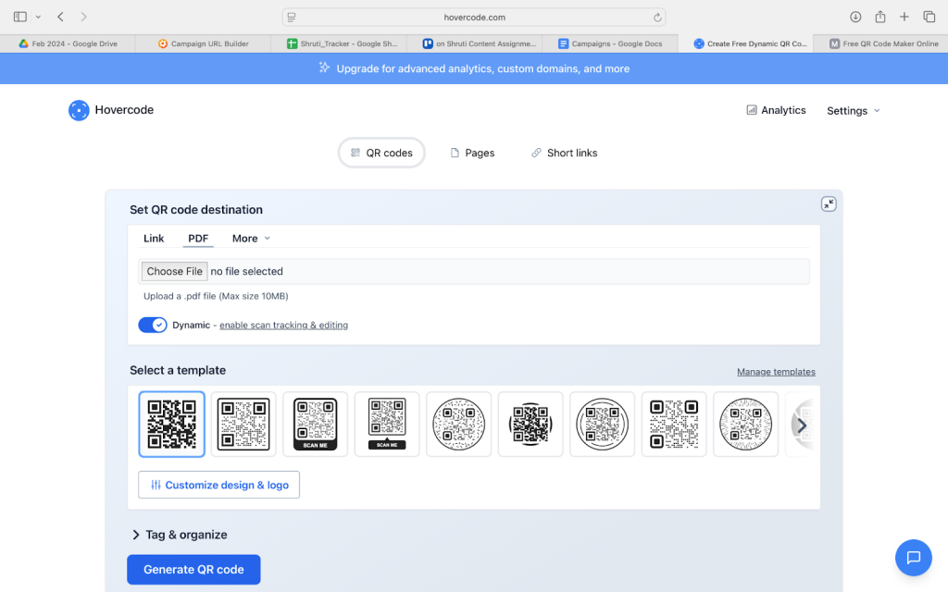Click the Choose File button
This screenshot has width=948, height=592.
tap(174, 271)
